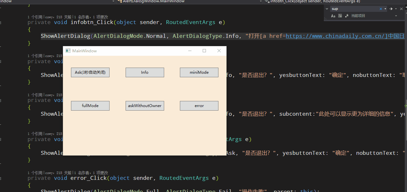Expand the replace mode chevron beside search box
The image size is (407, 192).
click(327, 9)
